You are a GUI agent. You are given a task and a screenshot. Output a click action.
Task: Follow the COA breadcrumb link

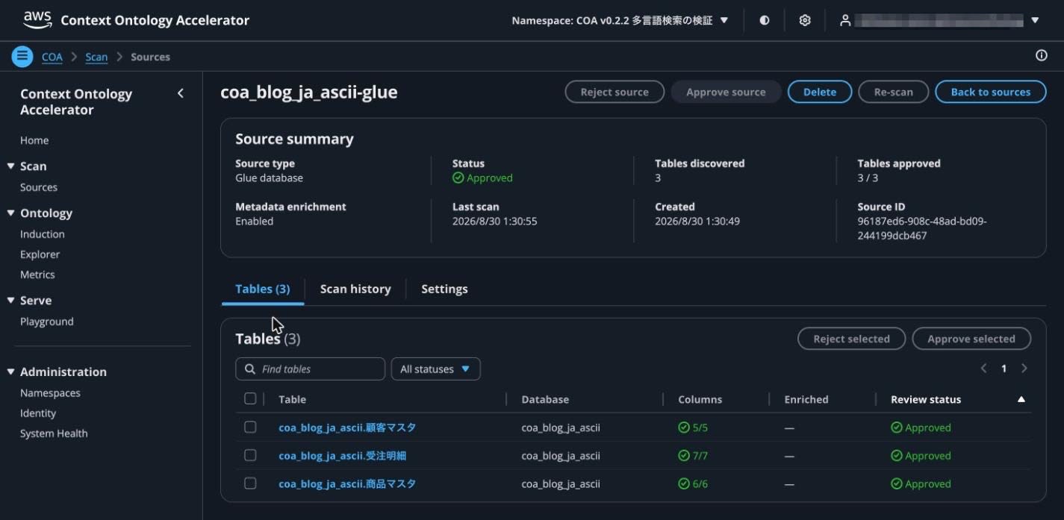click(x=52, y=57)
